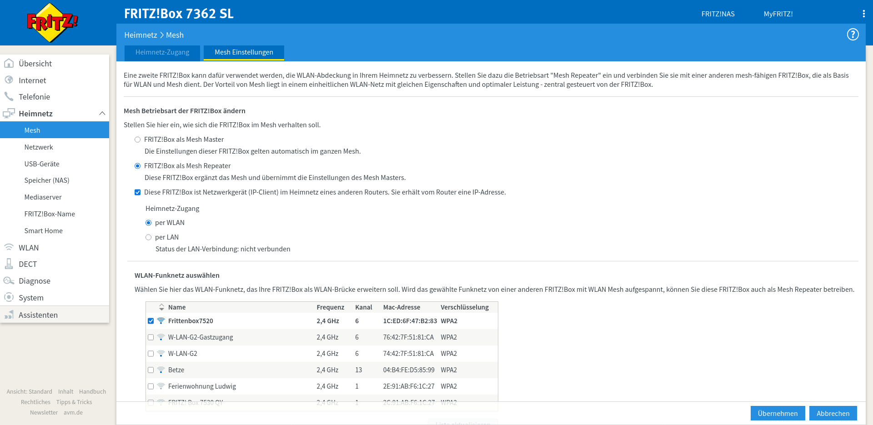Screen dimensions: 873x425
Task: Click MAC address 04:B4:FE:D5:85:99
Action: [409, 370]
